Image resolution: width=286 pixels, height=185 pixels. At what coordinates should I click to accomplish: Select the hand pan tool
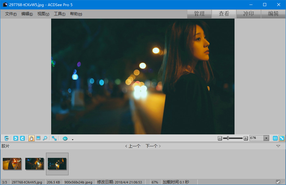pos(31,138)
